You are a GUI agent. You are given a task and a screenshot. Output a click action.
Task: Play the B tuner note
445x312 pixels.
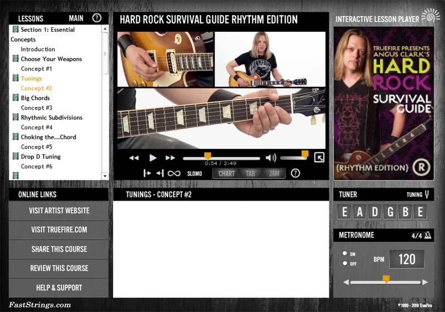click(x=406, y=212)
